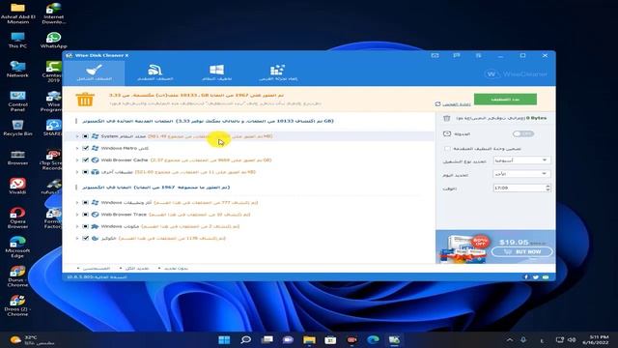
Task: Click the rightmost selection link at the bottom
Action: click(x=176, y=269)
